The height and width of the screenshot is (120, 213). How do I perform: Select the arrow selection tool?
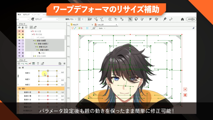coord(130,19)
